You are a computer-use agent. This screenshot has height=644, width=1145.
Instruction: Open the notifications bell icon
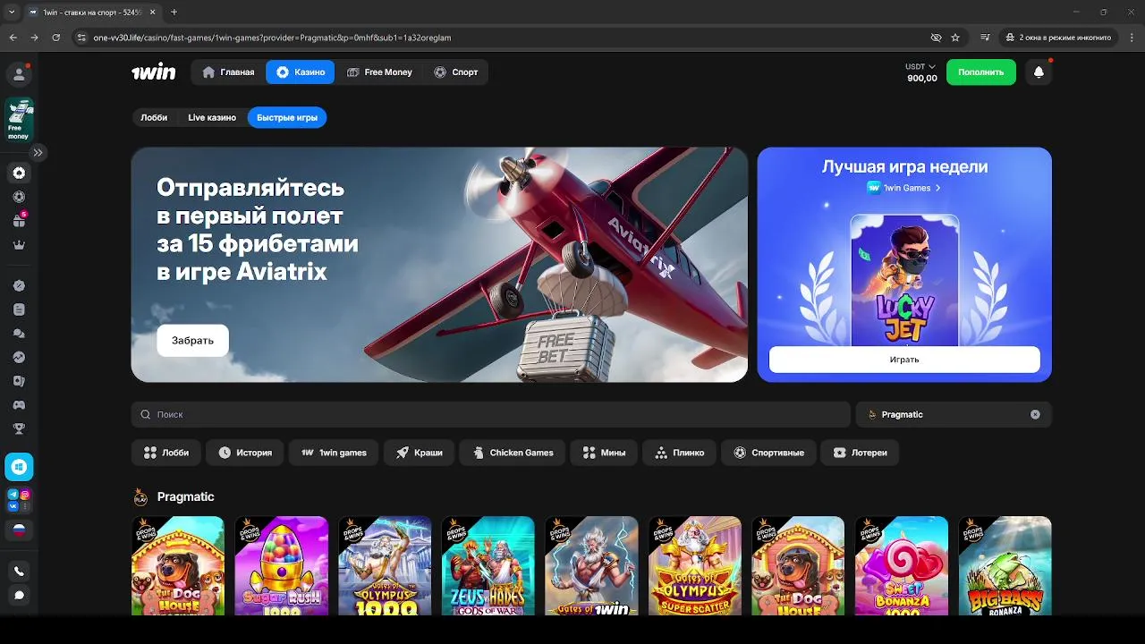[x=1039, y=72]
